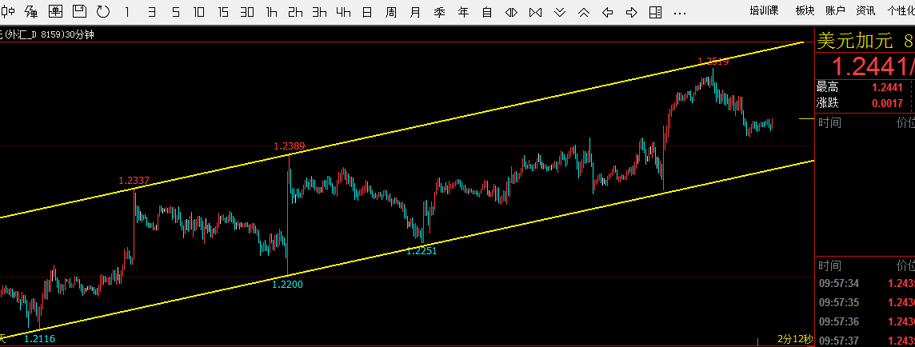Select the 3h timeframe
915x347 pixels.
319,12
